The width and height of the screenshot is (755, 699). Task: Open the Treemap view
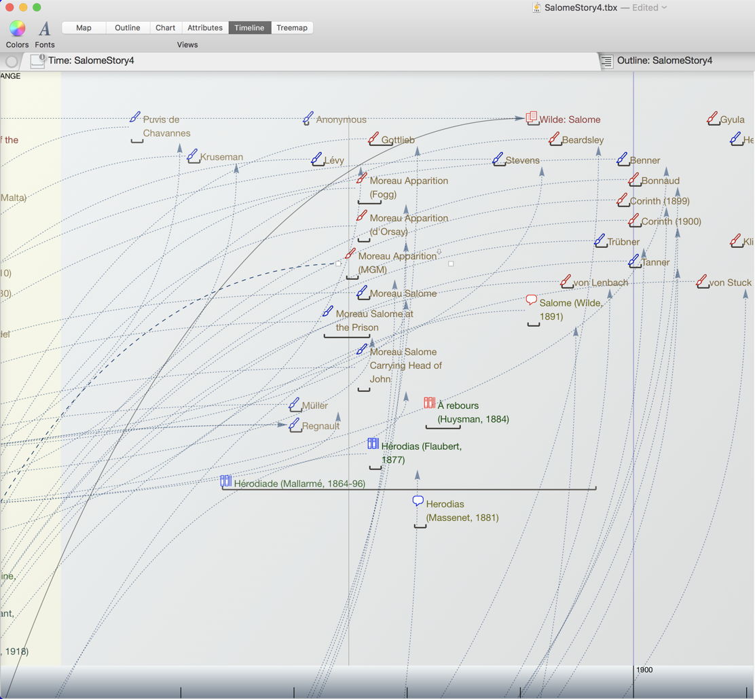[292, 28]
